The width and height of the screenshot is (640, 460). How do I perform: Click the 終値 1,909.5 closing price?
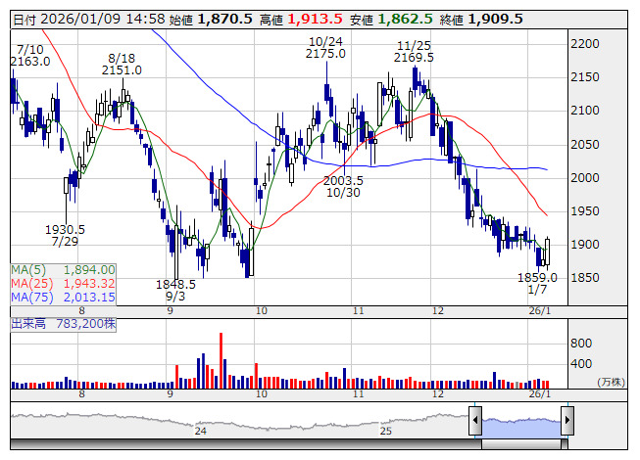tap(481, 20)
